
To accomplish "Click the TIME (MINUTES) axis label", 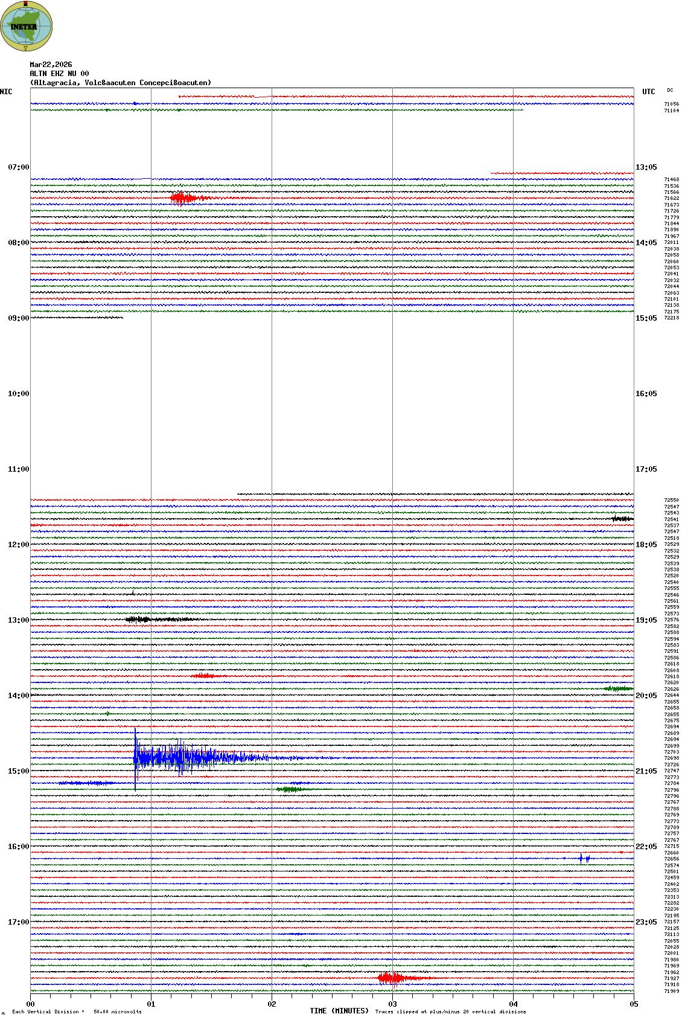I will [339, 1011].
